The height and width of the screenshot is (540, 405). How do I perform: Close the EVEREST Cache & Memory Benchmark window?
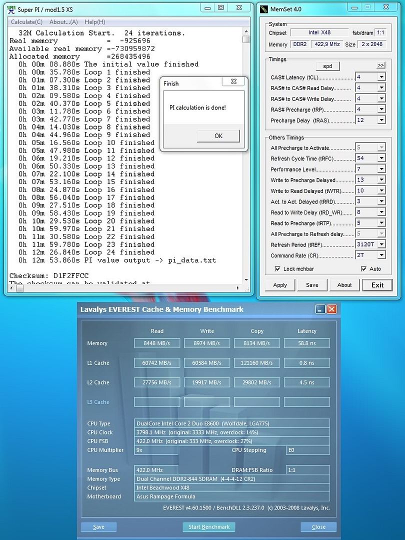coord(331,309)
